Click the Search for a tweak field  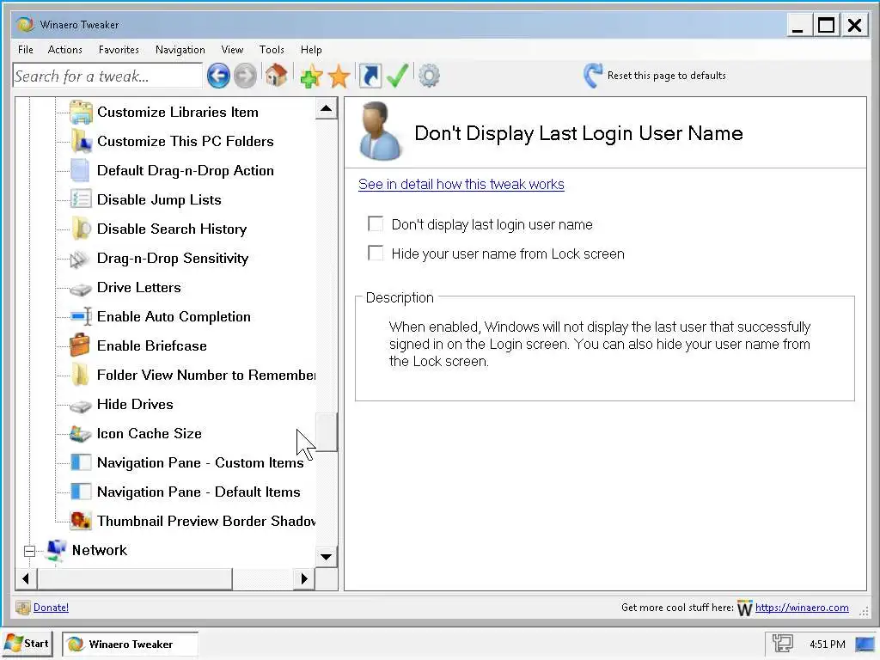point(107,76)
